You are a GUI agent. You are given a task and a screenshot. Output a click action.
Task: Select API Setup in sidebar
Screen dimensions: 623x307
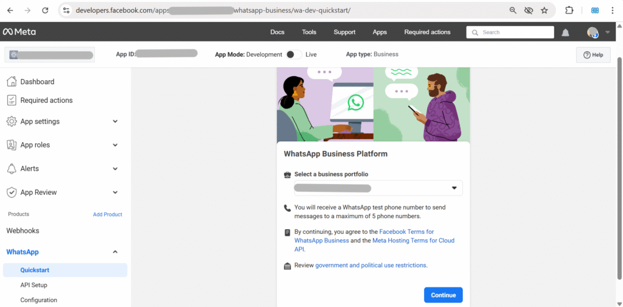click(x=33, y=285)
